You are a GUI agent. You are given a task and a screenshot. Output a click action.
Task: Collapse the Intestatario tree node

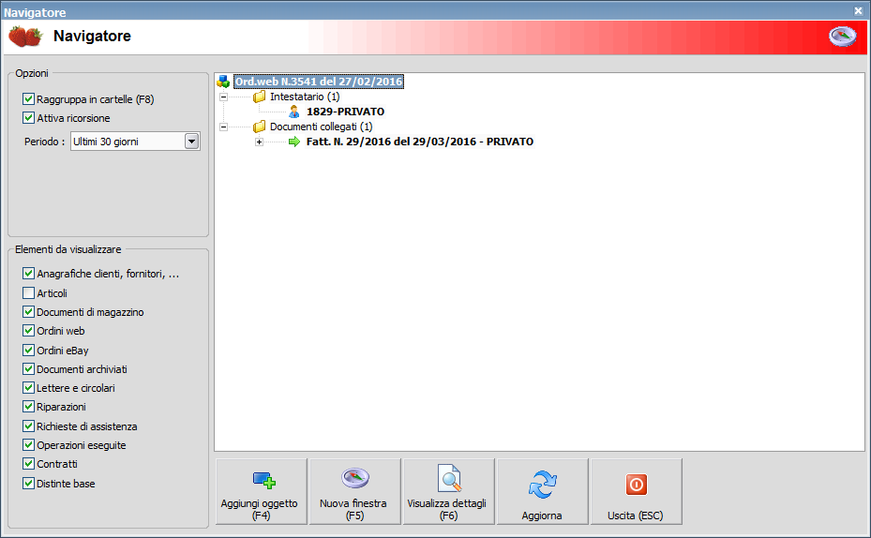pos(223,97)
